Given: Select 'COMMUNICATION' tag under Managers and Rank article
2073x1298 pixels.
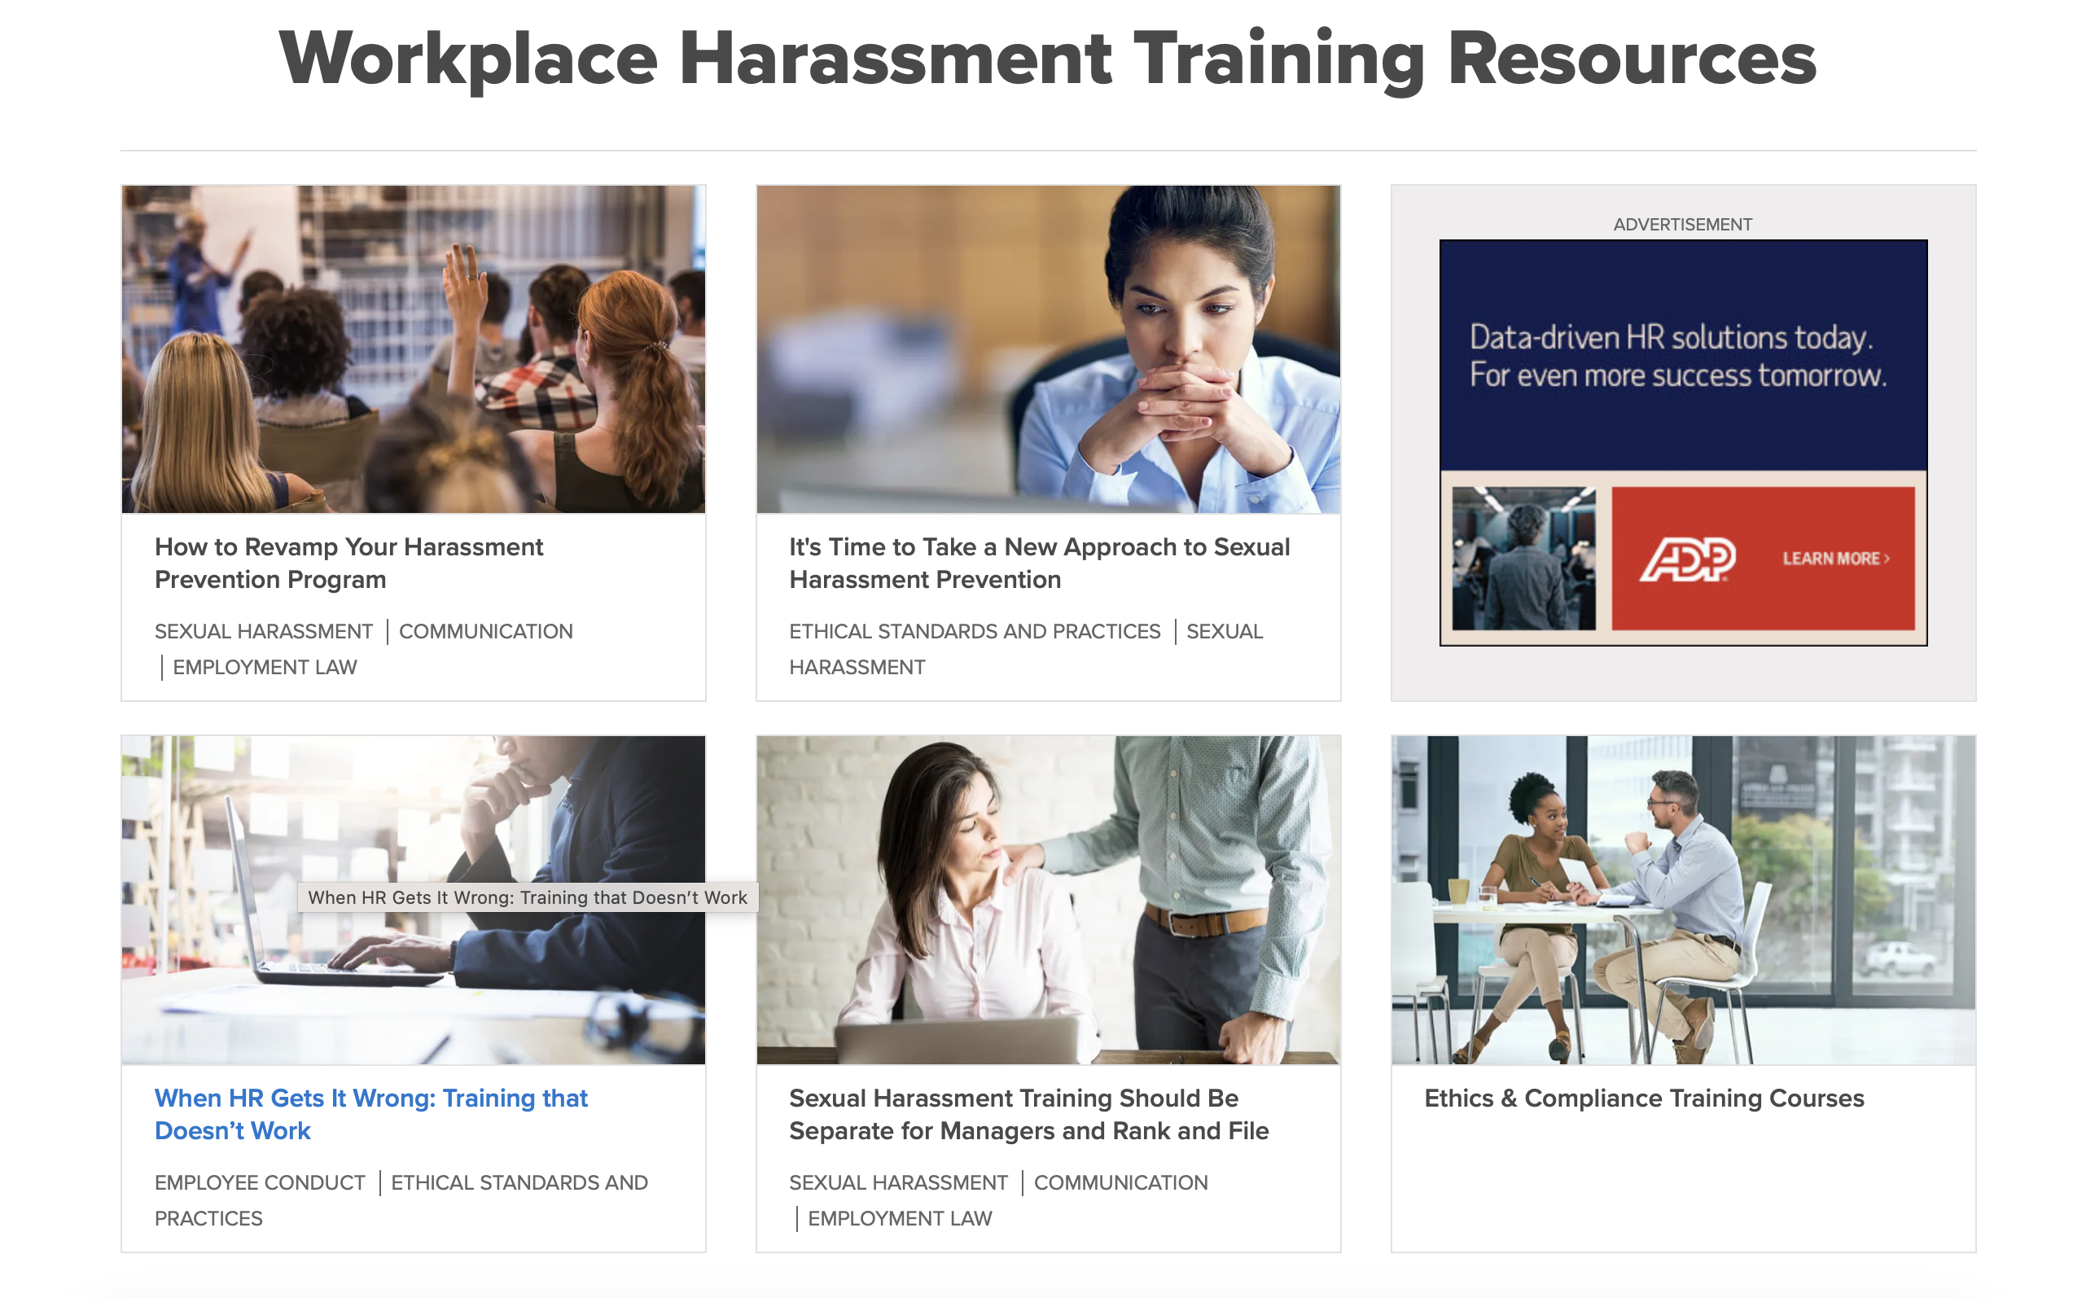Looking at the screenshot, I should [x=1120, y=1182].
